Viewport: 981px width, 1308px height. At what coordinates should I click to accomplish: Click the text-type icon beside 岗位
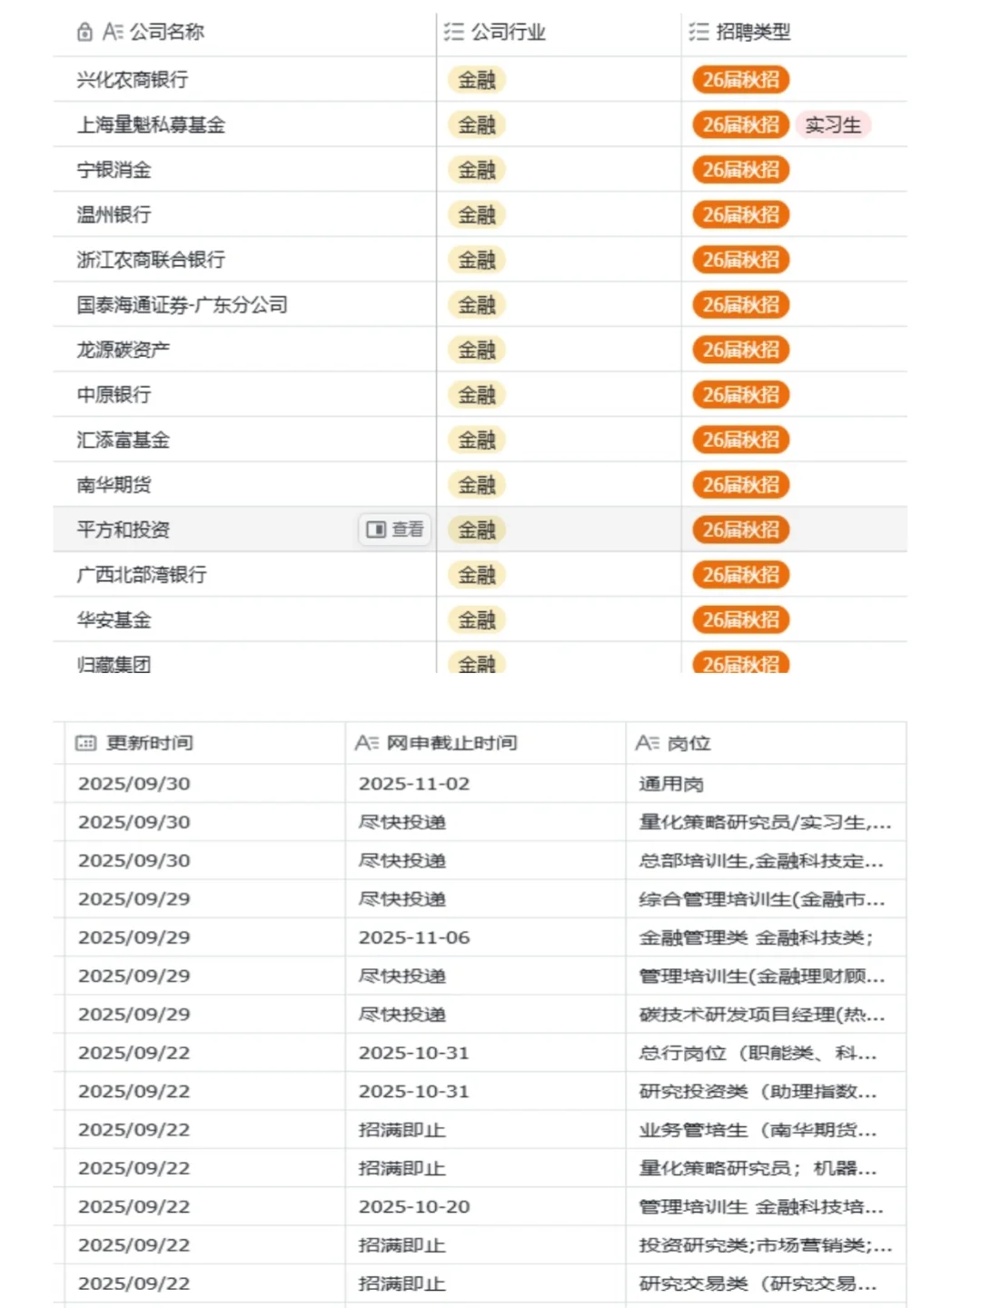(648, 743)
